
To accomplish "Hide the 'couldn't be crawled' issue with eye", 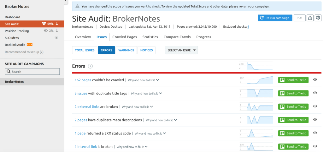I will [x=315, y=79].
